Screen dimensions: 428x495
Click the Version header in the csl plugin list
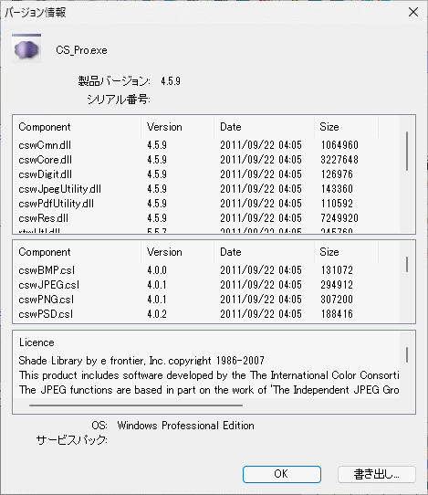[177, 252]
